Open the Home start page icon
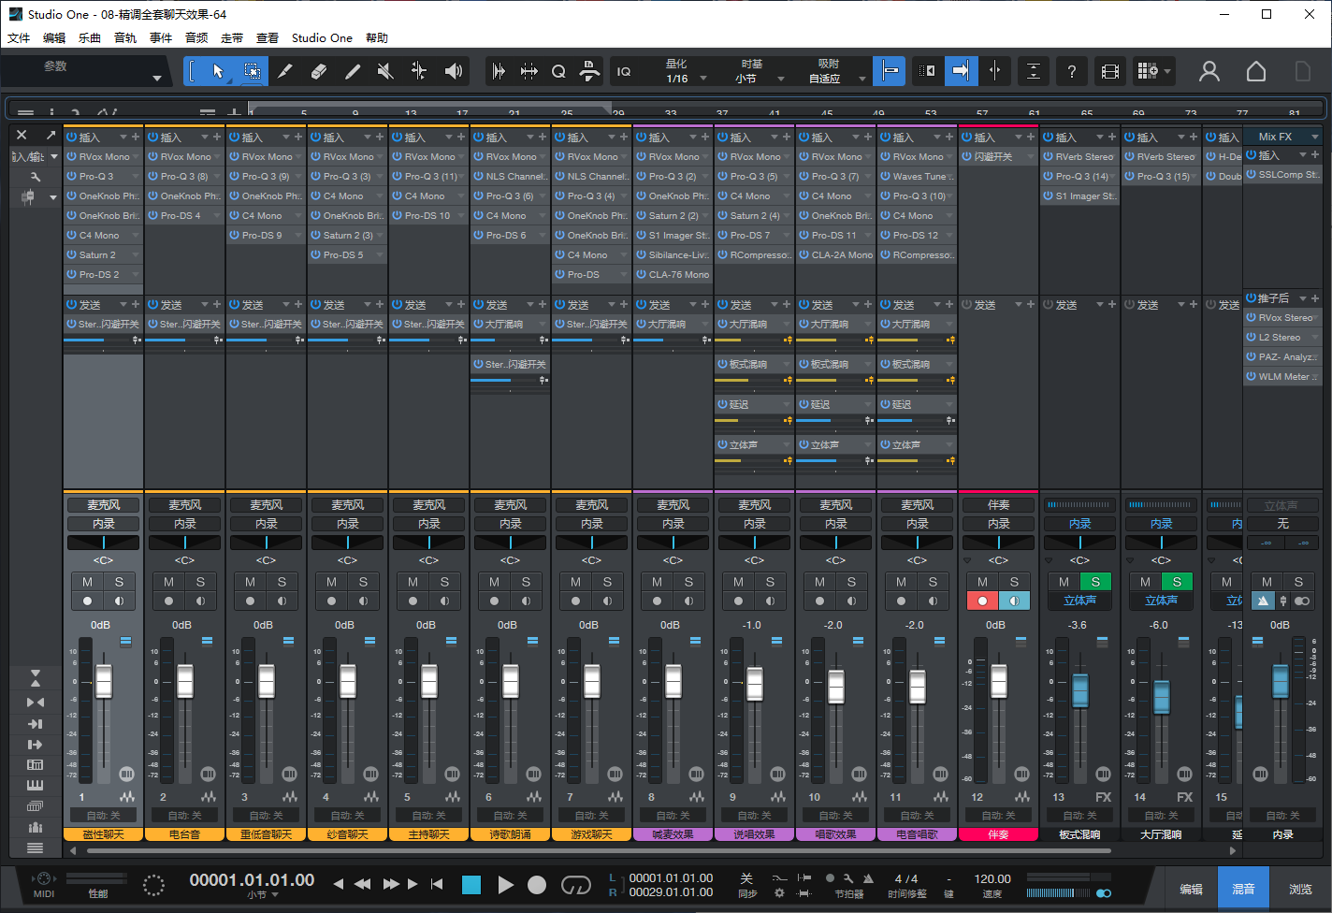Screen dimensions: 1332x913 point(1256,71)
